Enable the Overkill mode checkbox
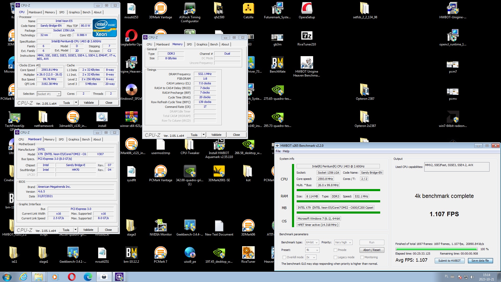 pos(284,257)
